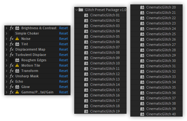
Task: Expand Echo effect properties
Action: (x=7, y=81)
